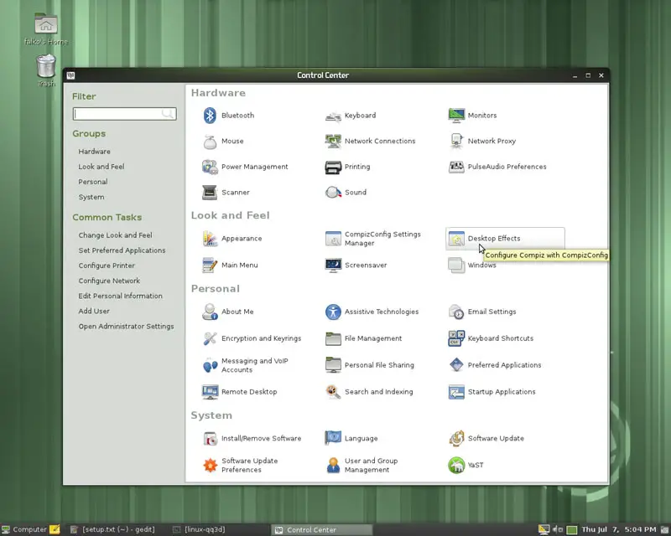This screenshot has height=536, width=671.
Task: Open the Screensaver icon
Action: 333,265
